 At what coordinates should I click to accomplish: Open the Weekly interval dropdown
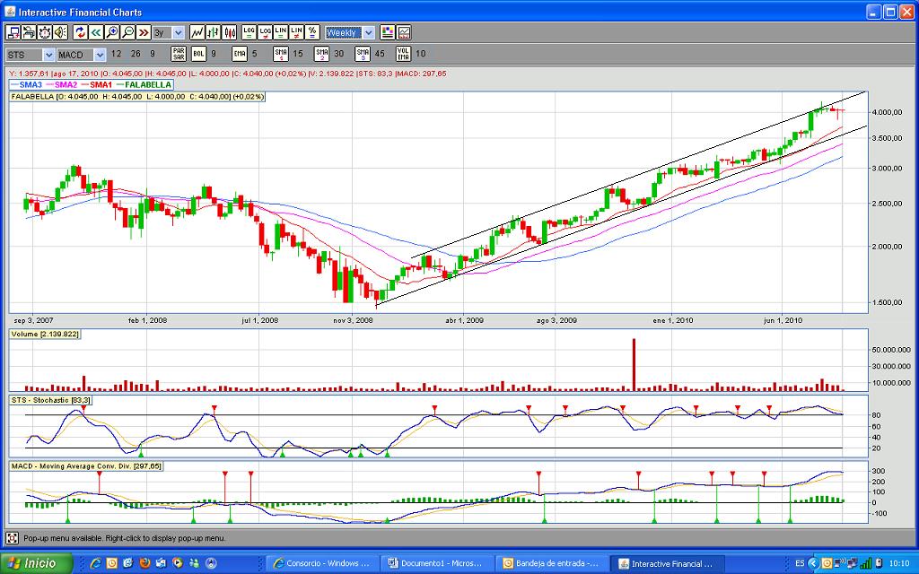coord(368,32)
